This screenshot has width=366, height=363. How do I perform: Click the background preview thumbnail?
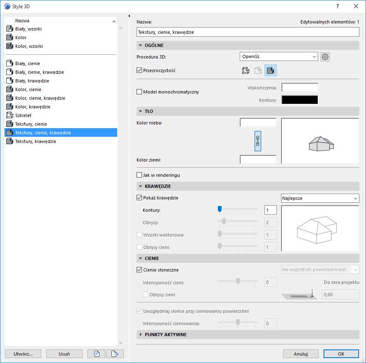tap(320, 141)
